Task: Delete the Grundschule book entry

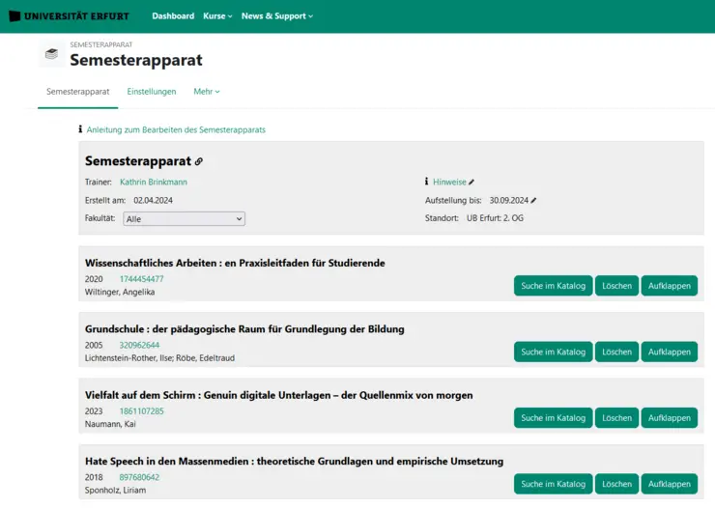Action: point(616,352)
